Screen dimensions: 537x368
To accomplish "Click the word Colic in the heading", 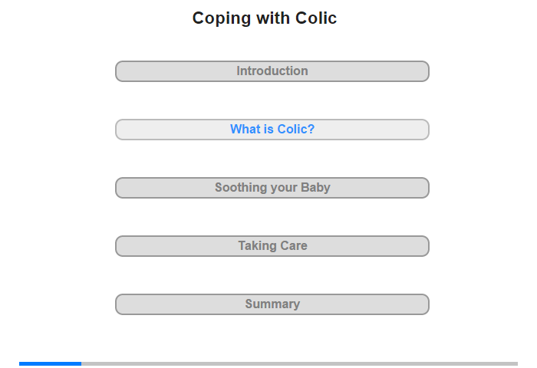I will (x=316, y=18).
